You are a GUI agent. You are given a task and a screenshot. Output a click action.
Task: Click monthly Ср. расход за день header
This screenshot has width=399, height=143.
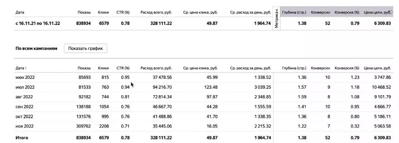point(251,68)
